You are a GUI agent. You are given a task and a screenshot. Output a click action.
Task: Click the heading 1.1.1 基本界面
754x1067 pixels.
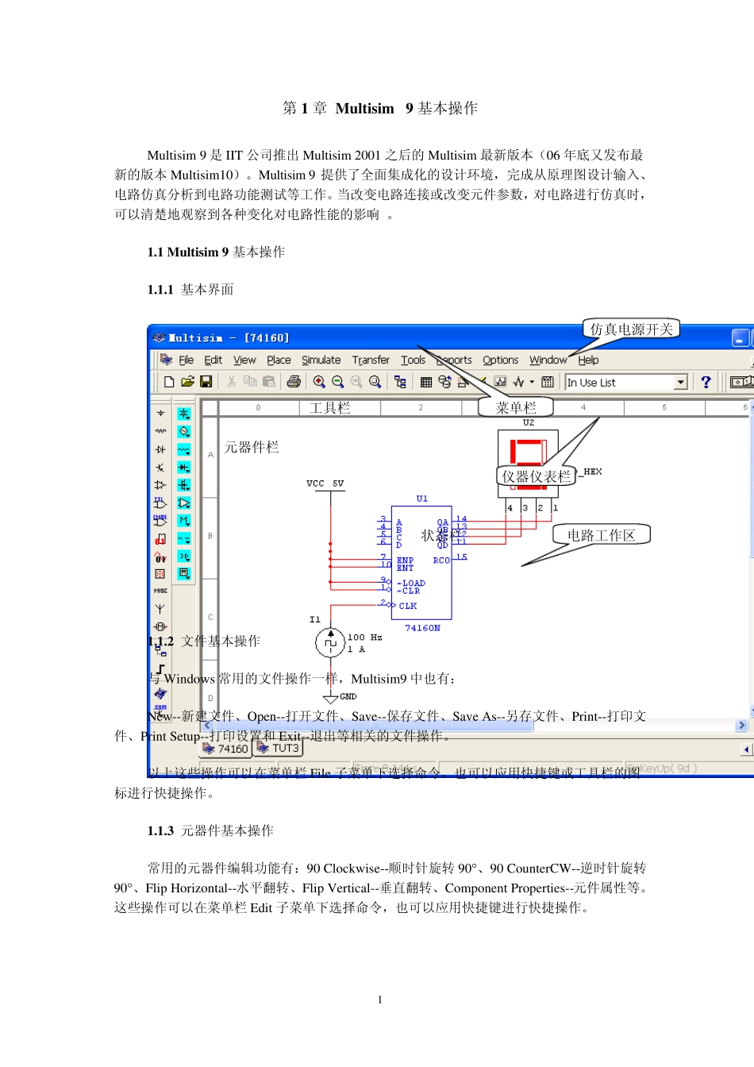pyautogui.click(x=190, y=289)
